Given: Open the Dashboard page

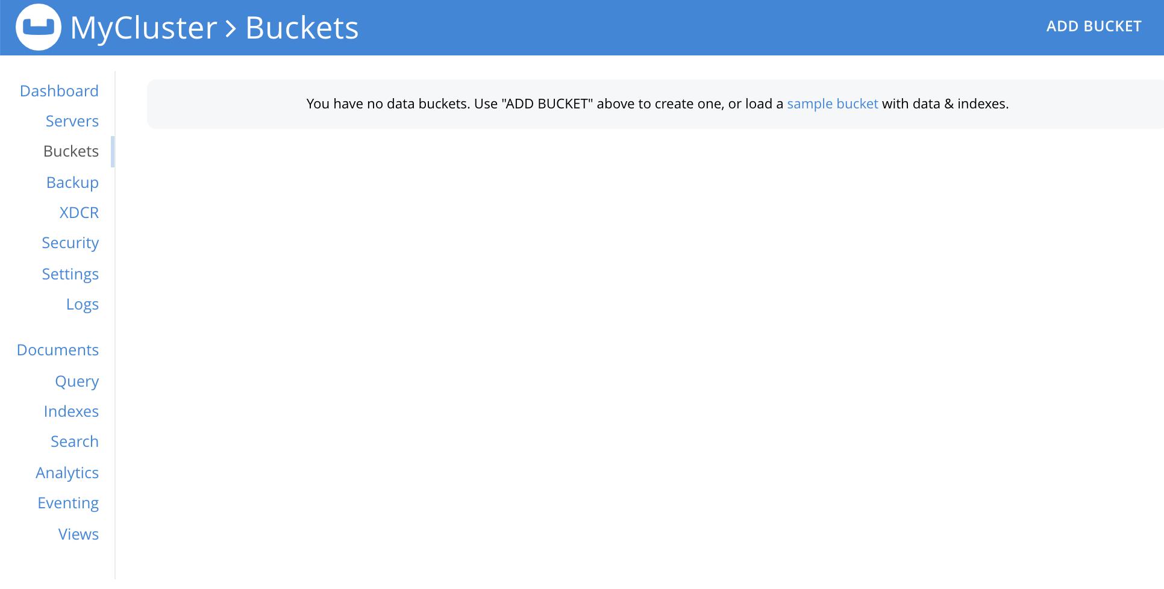Looking at the screenshot, I should [x=59, y=90].
